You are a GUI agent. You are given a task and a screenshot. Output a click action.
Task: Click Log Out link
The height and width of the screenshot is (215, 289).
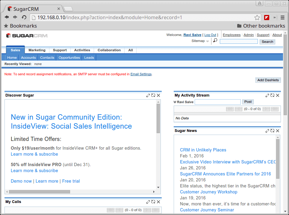point(210,35)
